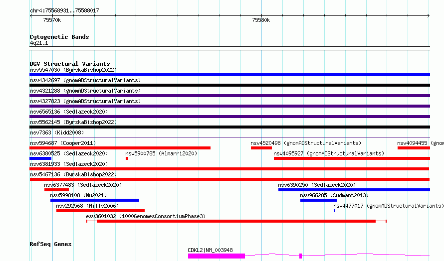Select nsv7363 (Kidd2008) label
The image size is (444, 261).
click(57, 132)
